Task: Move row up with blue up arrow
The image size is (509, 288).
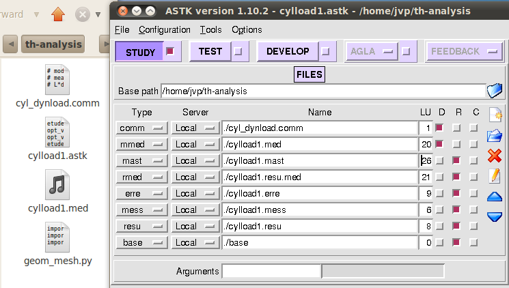Action: (x=495, y=197)
